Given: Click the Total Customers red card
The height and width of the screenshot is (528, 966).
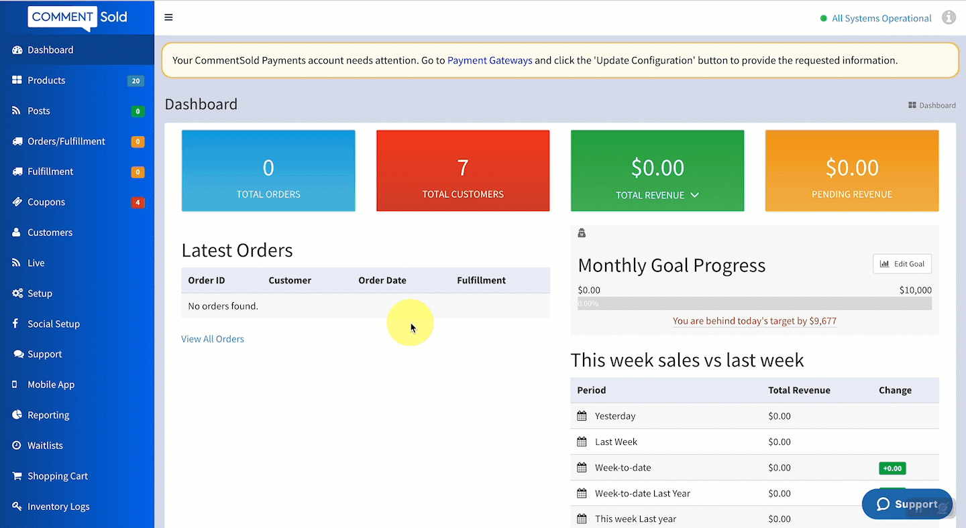Looking at the screenshot, I should coord(463,171).
